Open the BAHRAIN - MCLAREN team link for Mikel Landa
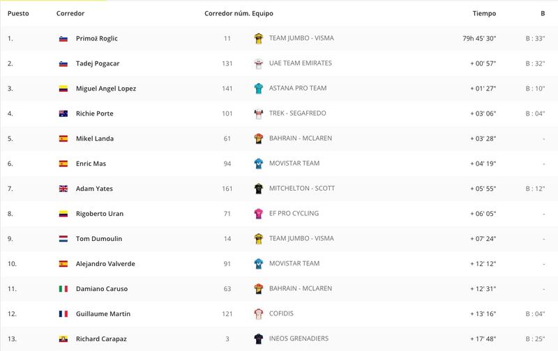Viewport: 558px width, 351px height. [x=301, y=138]
